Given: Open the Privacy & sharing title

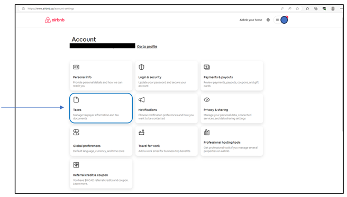Looking at the screenshot, I should point(216,110).
